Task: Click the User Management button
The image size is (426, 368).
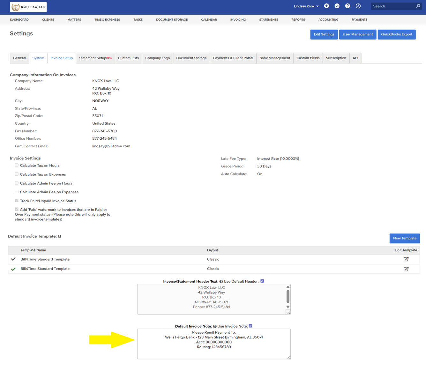Action: click(x=357, y=34)
